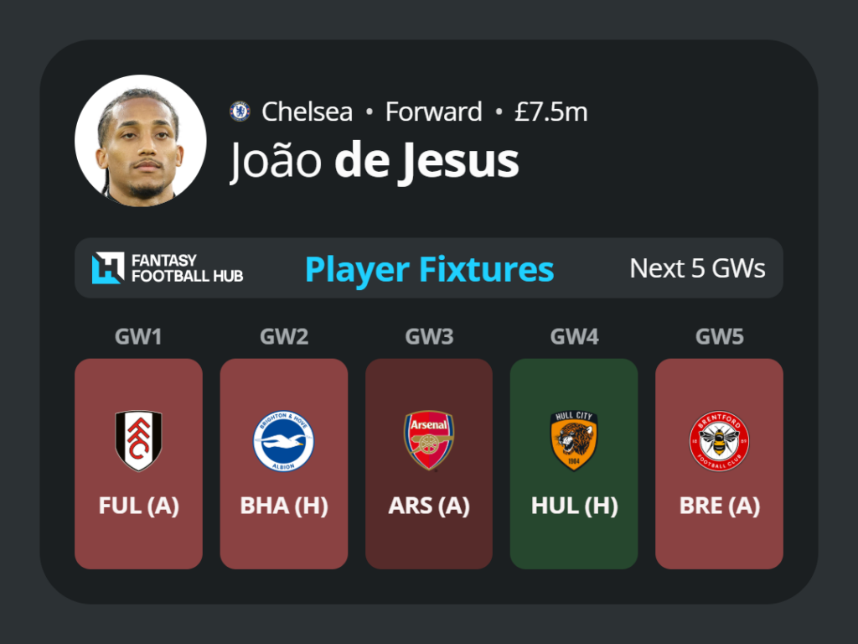Click the Fulham club crest
The image size is (858, 644).
(x=138, y=441)
